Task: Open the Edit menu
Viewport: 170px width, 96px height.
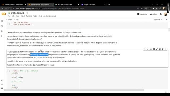Action: coord(13,16)
